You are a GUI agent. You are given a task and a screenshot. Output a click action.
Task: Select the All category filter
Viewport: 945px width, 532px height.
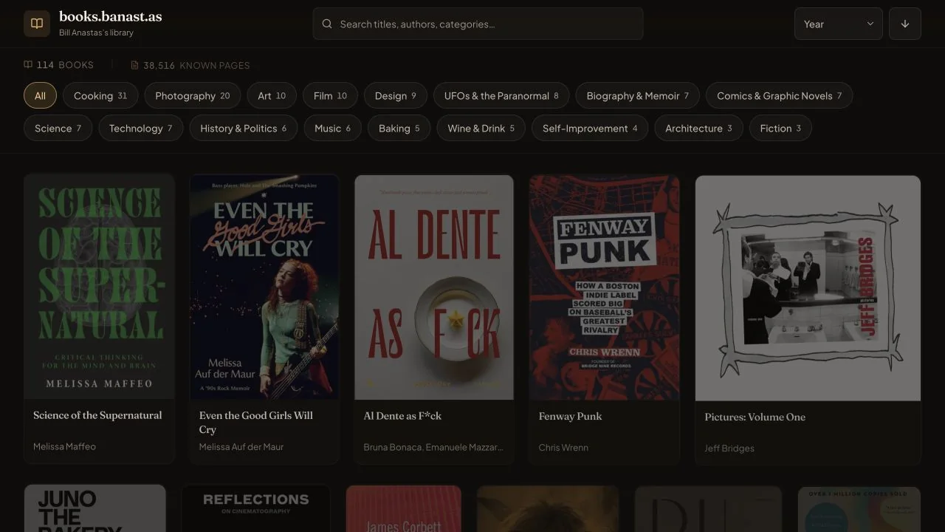pos(40,95)
